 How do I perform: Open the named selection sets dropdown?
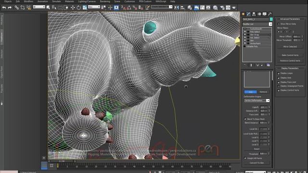click(x=162, y=7)
